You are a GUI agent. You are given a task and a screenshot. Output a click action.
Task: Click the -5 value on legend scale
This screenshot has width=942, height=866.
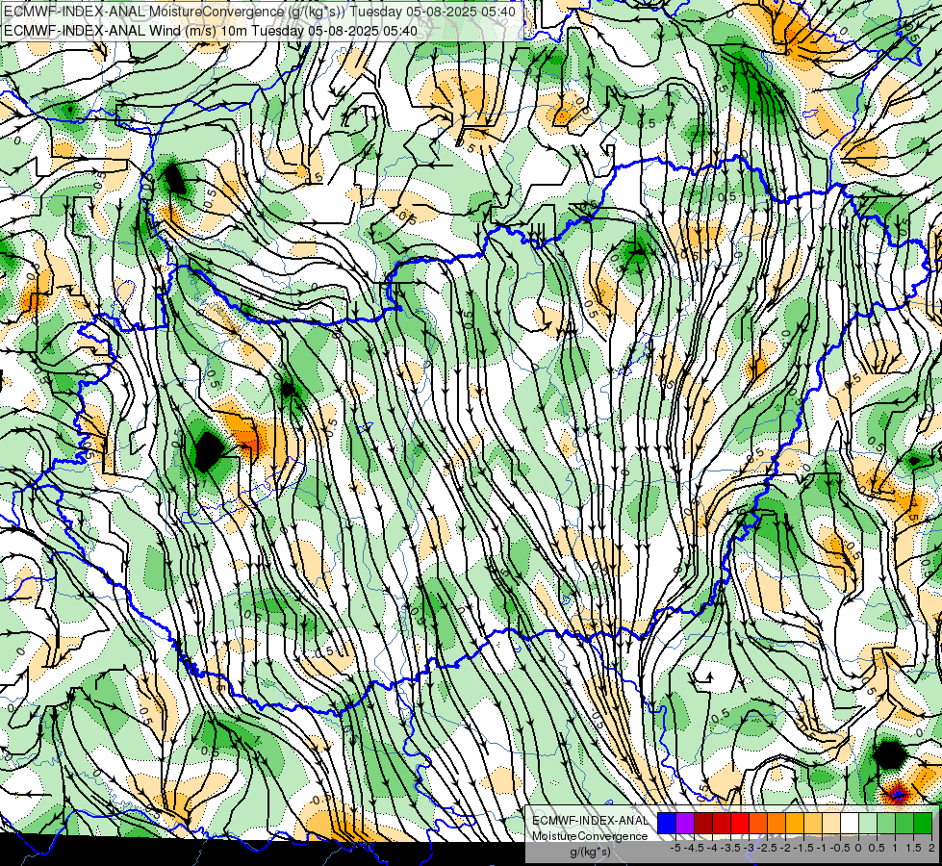pos(675,848)
